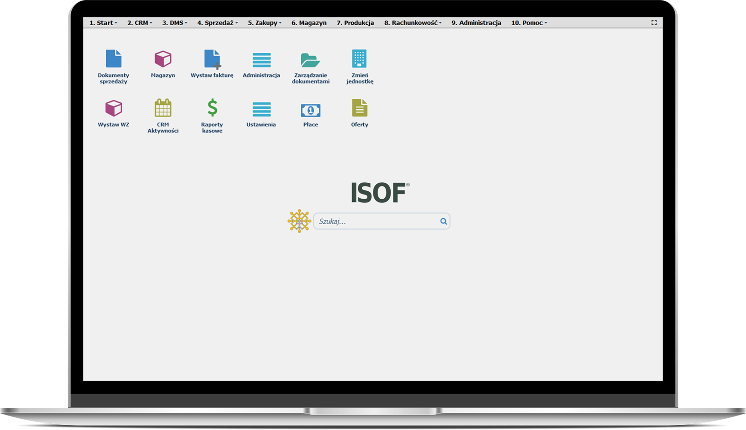Open the Administracja shortcut icon
This screenshot has height=430, width=746.
261,60
